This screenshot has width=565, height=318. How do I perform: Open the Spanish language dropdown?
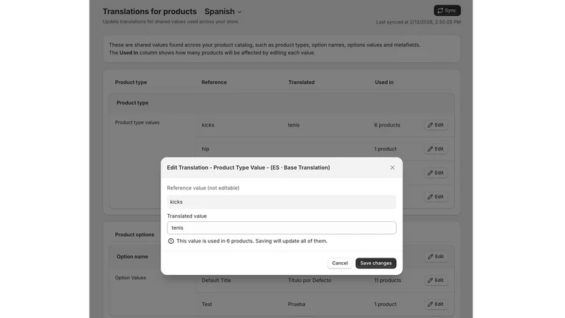223,11
